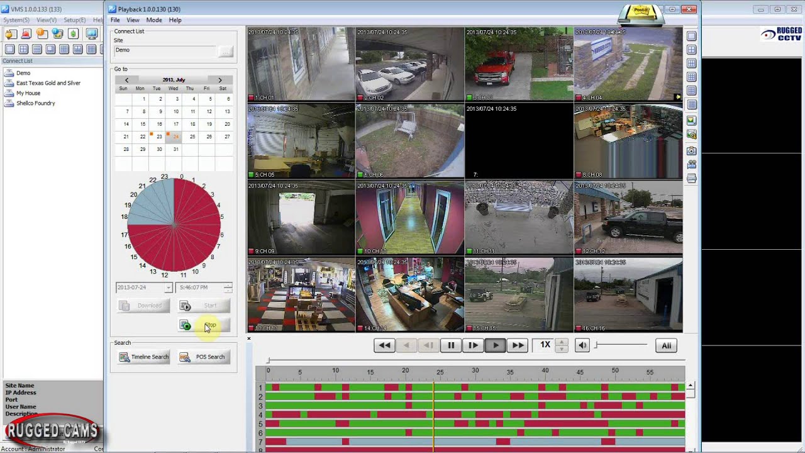The height and width of the screenshot is (453, 805).
Task: Select single-view layout in Playback right toolbar
Action: coord(692,36)
